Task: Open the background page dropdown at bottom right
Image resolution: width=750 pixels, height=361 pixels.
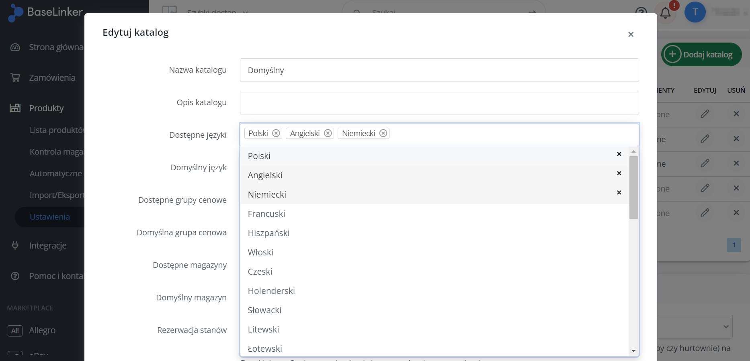Action: click(x=695, y=326)
